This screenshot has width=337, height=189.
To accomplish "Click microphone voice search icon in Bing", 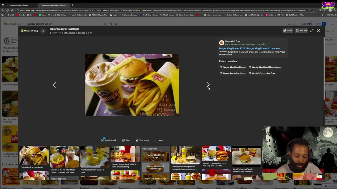I will [x=105, y=24].
